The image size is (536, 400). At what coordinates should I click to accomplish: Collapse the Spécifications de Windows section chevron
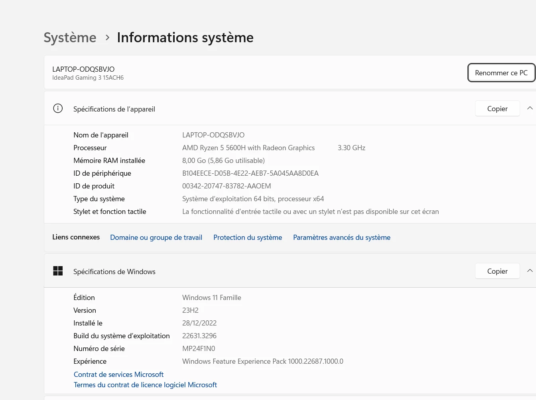(x=530, y=271)
